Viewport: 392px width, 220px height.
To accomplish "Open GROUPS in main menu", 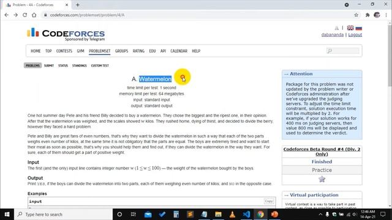I will coord(121,51).
